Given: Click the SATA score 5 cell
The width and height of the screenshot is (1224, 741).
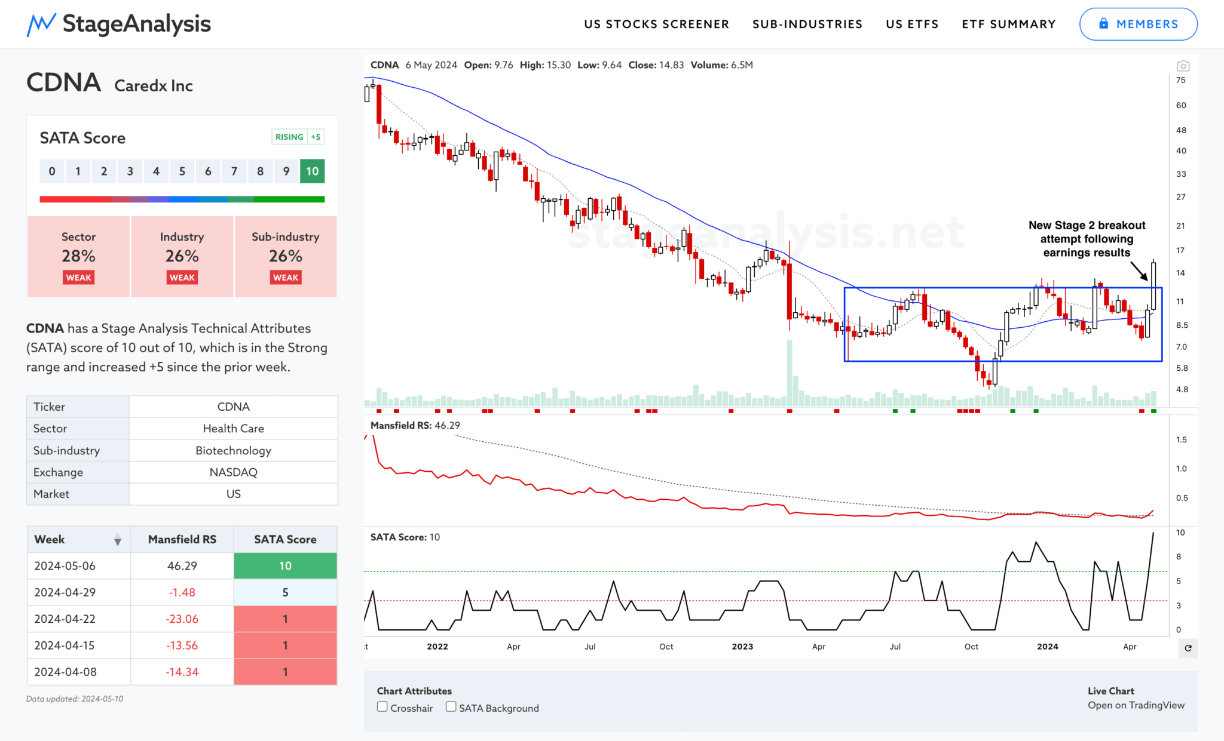Looking at the screenshot, I should [285, 592].
